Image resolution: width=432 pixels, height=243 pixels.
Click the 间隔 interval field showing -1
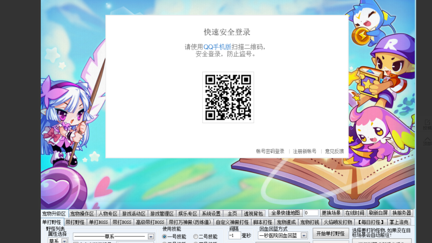(x=235, y=235)
